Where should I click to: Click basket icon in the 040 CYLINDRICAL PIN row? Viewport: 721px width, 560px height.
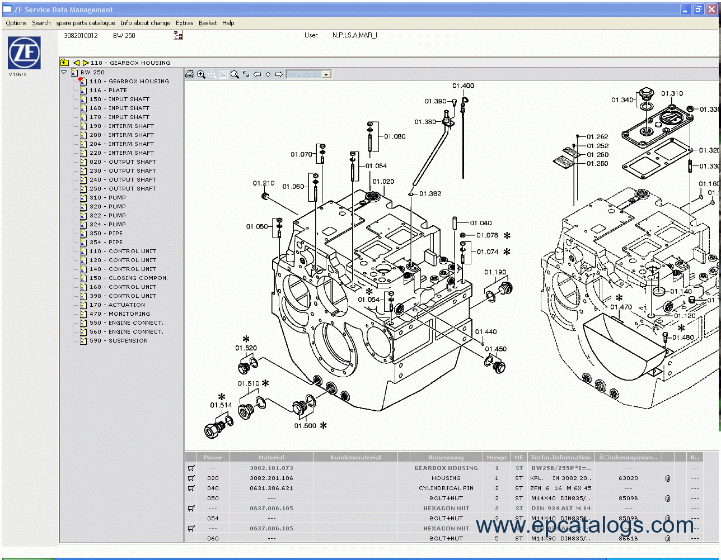pos(191,488)
